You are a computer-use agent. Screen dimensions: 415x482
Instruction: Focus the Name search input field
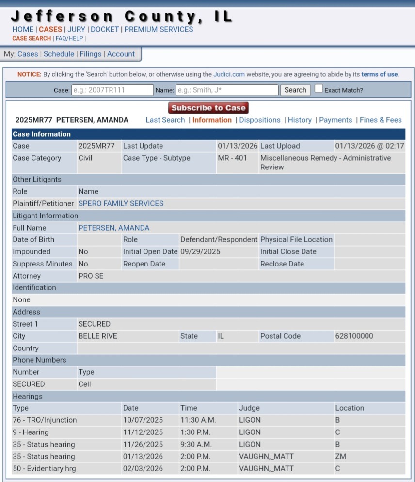tap(227, 90)
